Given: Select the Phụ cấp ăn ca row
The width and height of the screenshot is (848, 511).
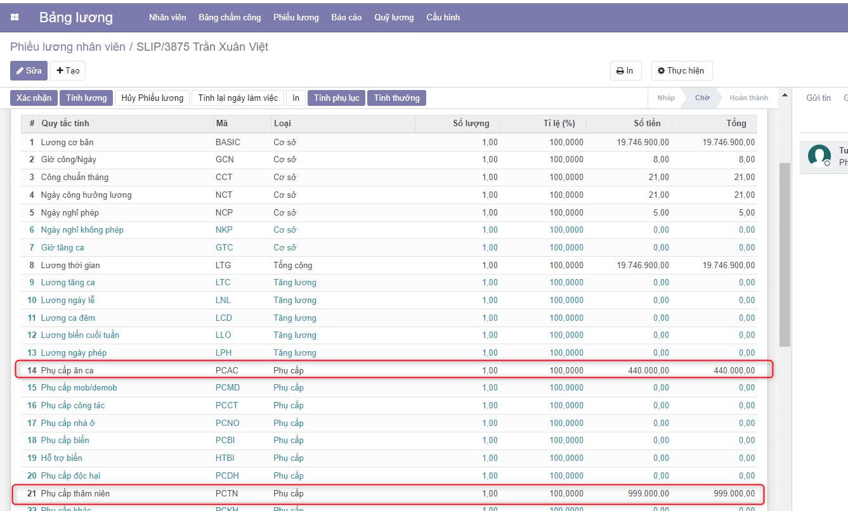Looking at the screenshot, I should (67, 370).
